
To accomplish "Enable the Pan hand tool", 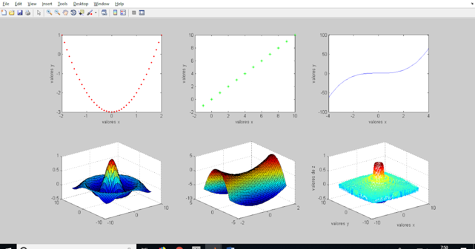I will click(x=65, y=12).
